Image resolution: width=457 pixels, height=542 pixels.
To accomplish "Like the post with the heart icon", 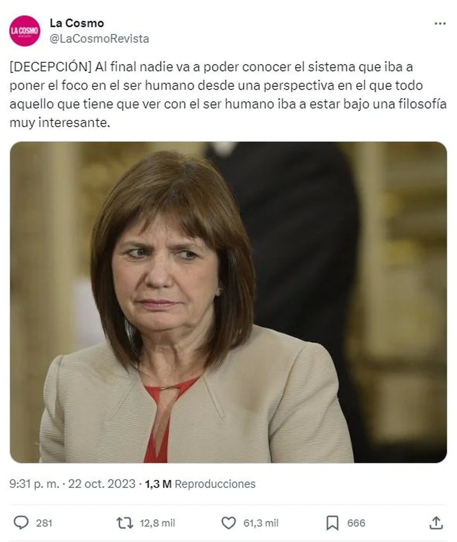I will (x=228, y=523).
